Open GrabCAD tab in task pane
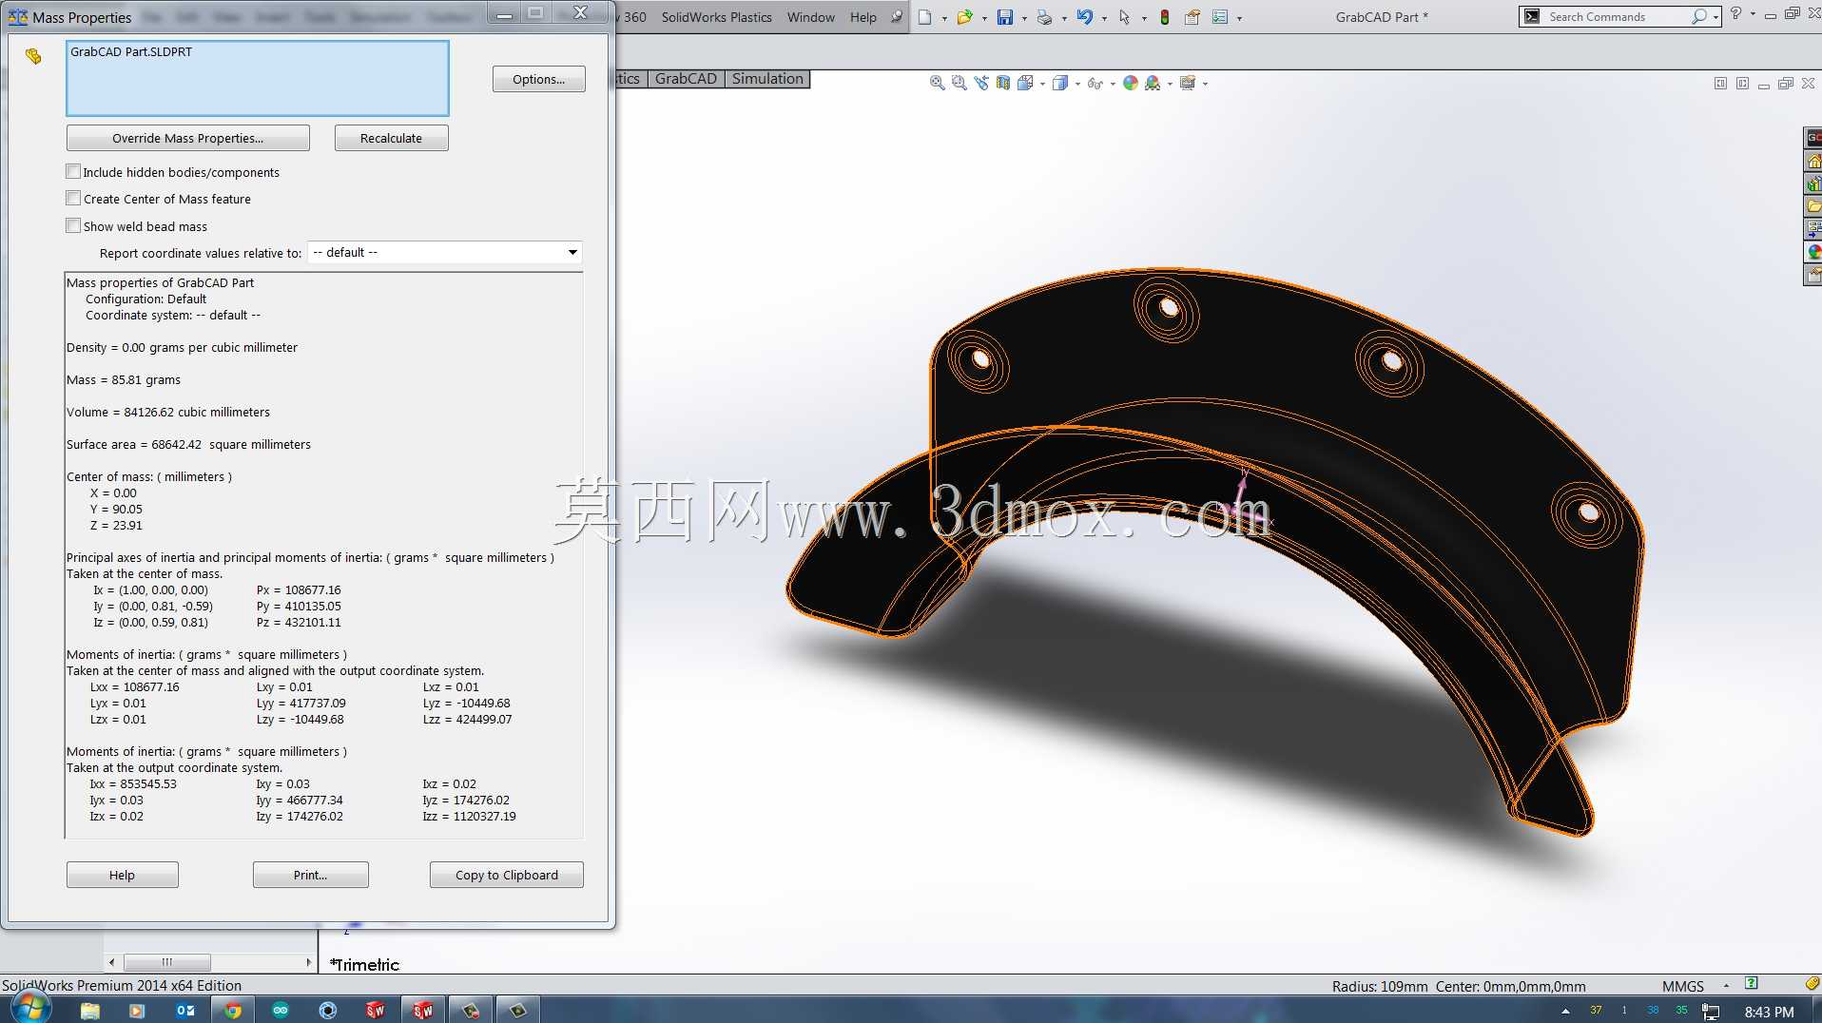 (1813, 138)
